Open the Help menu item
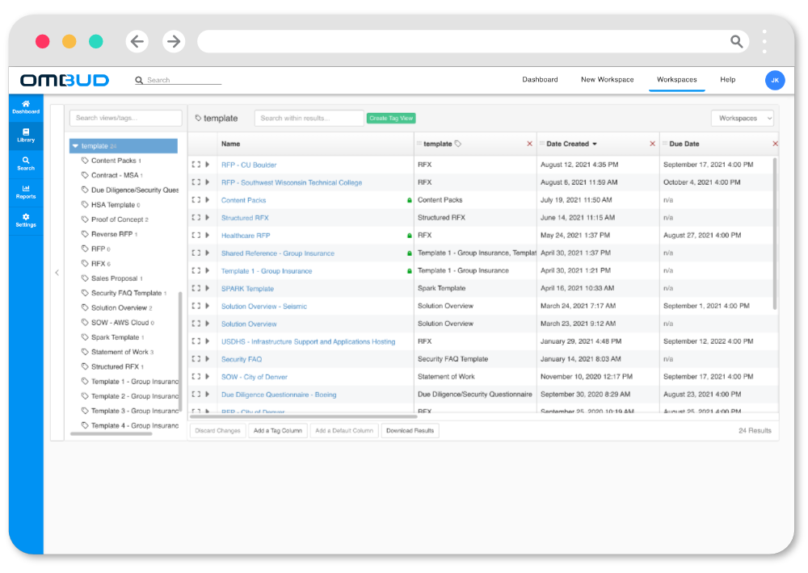This screenshot has width=808, height=573. point(728,79)
